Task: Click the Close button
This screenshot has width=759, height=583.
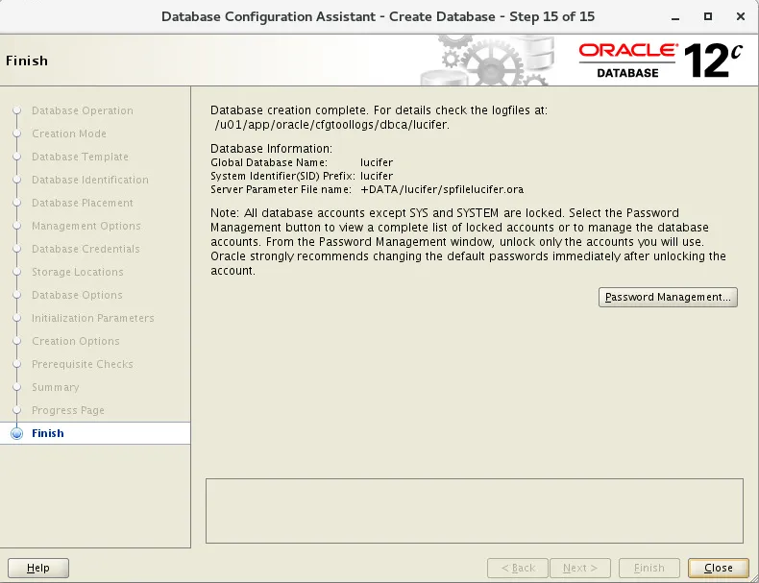Action: click(718, 568)
